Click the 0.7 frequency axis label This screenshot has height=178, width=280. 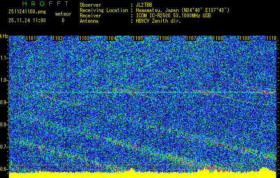(4, 147)
